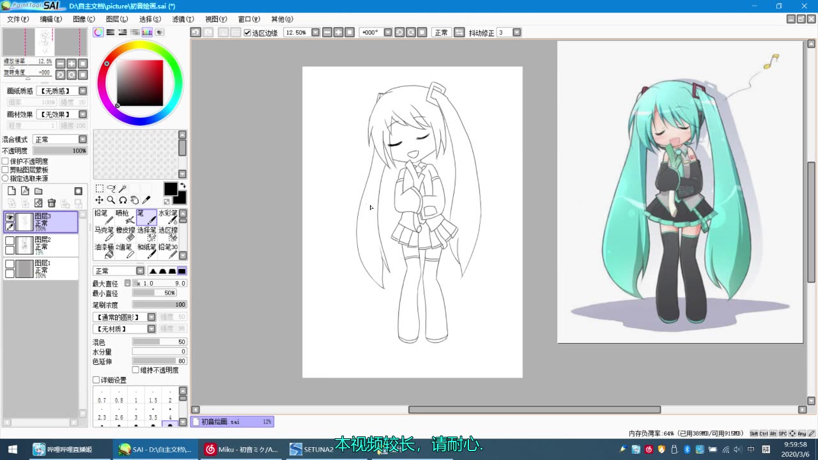The width and height of the screenshot is (818, 460).
Task: Swap foreground and background colors
Action: coord(183,187)
